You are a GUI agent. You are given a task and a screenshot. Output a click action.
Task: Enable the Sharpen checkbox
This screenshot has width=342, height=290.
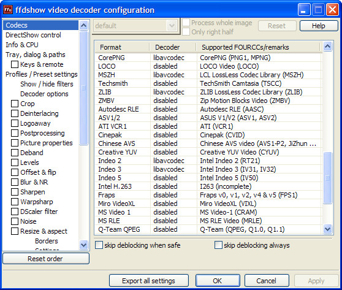tap(15, 192)
